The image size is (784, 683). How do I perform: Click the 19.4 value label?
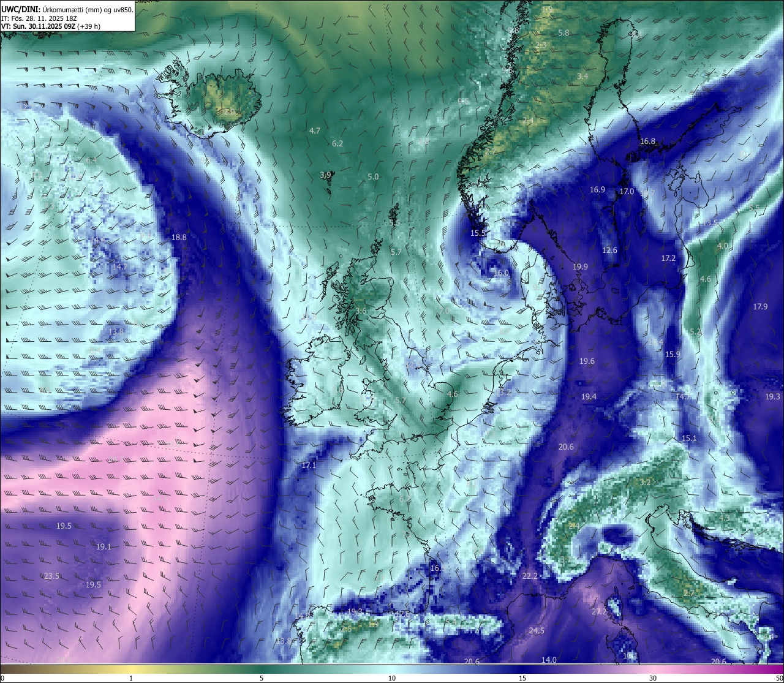click(x=589, y=396)
